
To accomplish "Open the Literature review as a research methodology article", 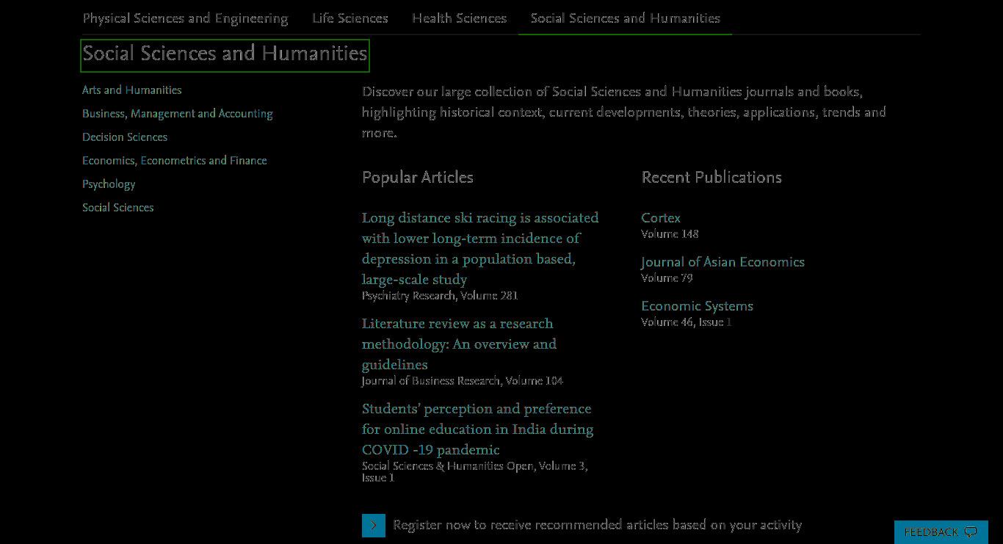I will [x=459, y=344].
